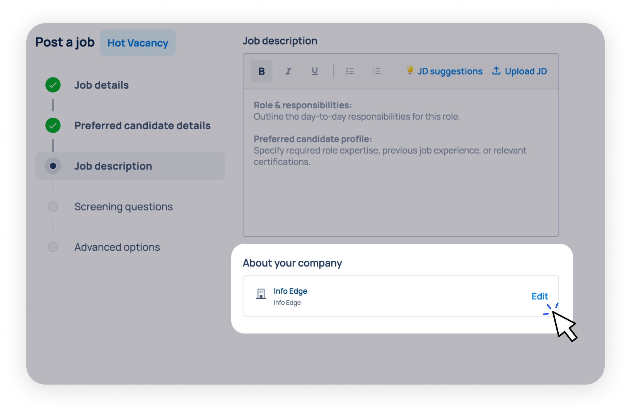Click the green check for Job details
Viewport: 631px width, 414px height.
[53, 85]
